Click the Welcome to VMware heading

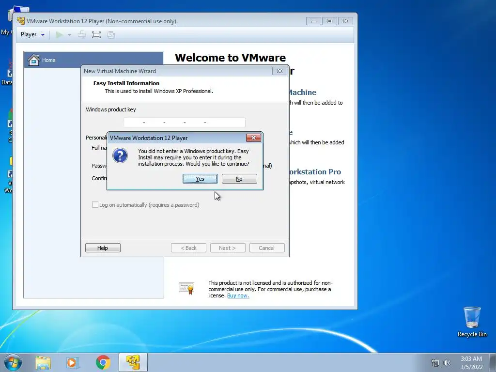click(230, 58)
